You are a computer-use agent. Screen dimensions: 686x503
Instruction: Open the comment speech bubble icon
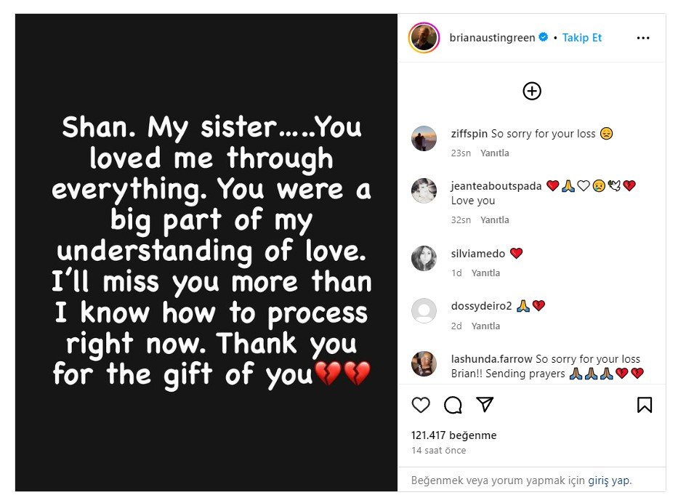[453, 405]
